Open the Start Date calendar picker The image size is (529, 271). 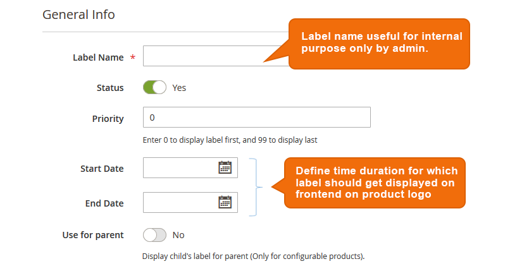click(225, 168)
